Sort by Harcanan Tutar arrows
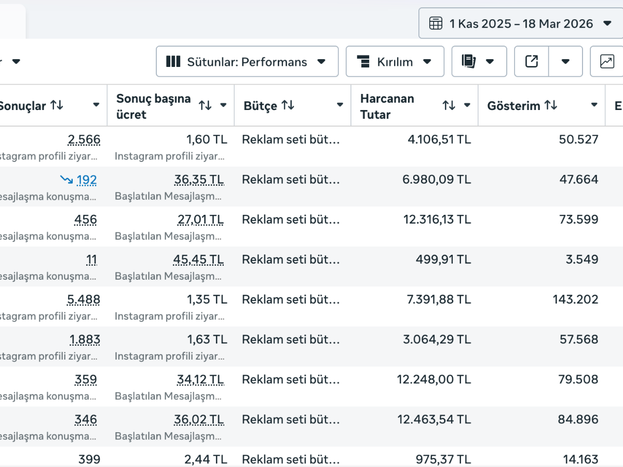The height and width of the screenshot is (467, 623). (449, 106)
